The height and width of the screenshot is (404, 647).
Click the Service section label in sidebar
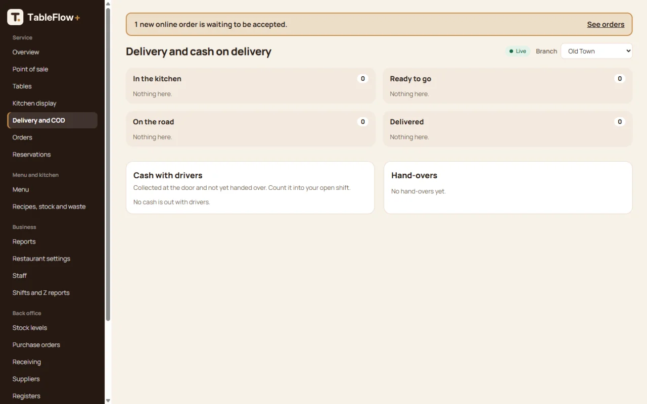click(22, 38)
